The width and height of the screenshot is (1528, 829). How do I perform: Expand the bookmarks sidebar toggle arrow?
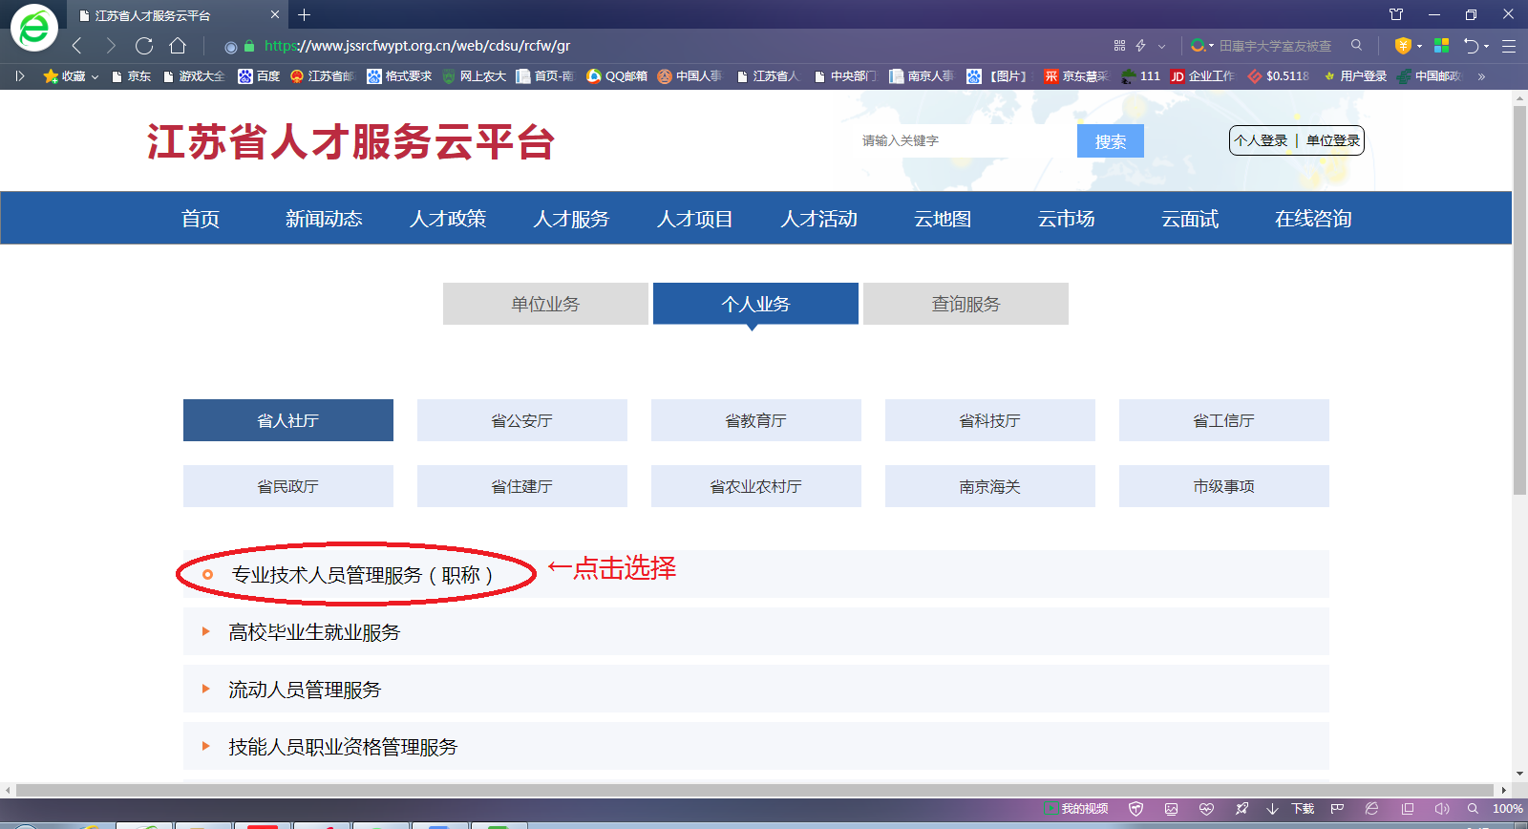click(20, 76)
